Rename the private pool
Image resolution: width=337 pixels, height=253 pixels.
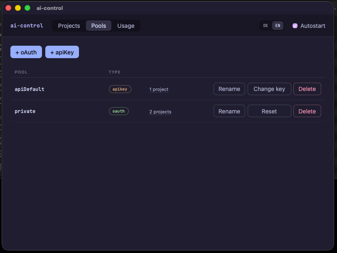pyautogui.click(x=229, y=111)
